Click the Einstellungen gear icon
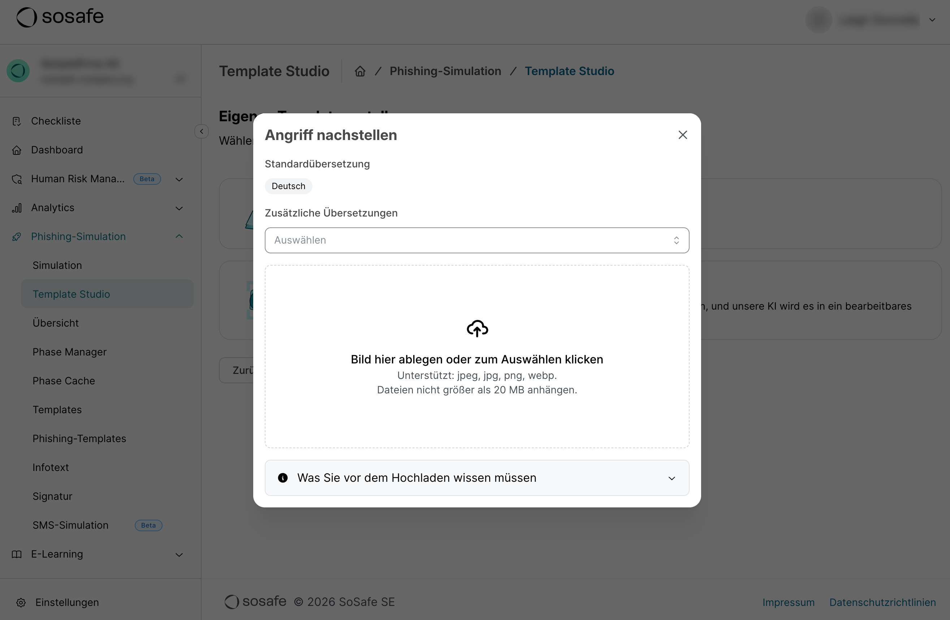Screen dimensions: 950x620 coord(21,602)
